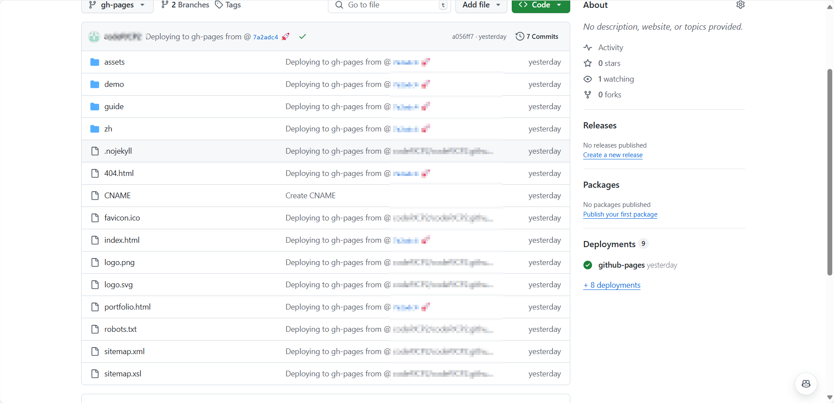This screenshot has height=403, width=834.
Task: Open the index.html file
Action: [122, 240]
